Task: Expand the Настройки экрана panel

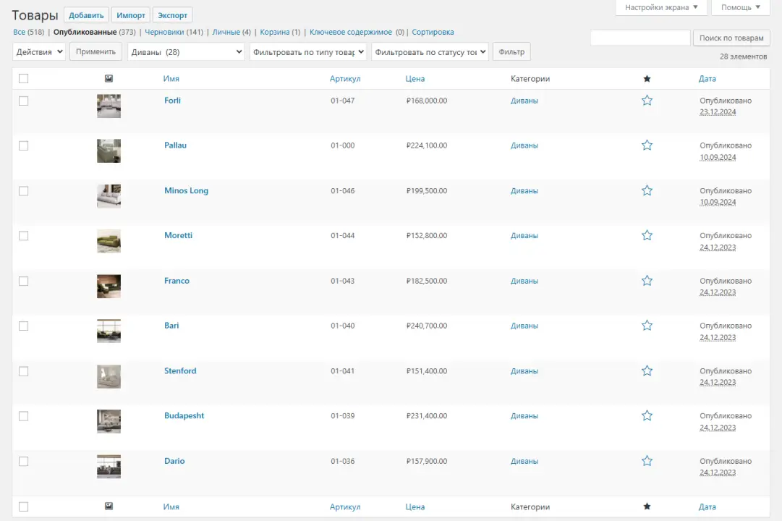Action: click(661, 7)
